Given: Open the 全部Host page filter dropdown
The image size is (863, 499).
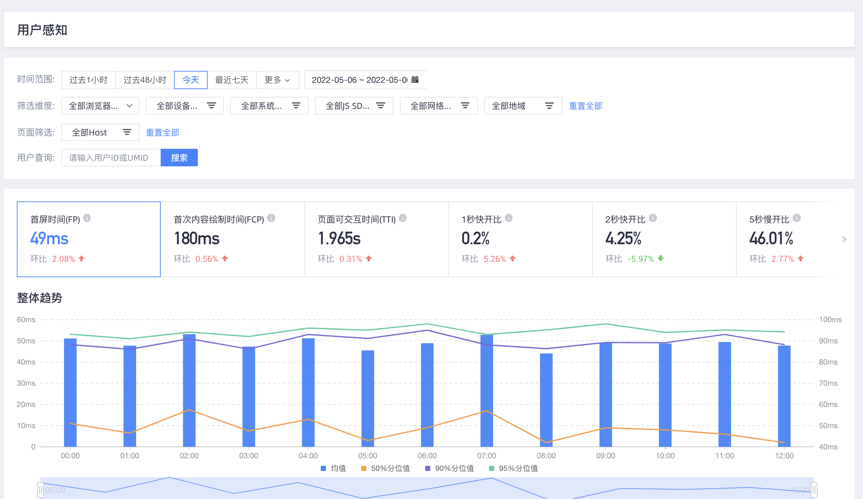Looking at the screenshot, I should (x=100, y=132).
